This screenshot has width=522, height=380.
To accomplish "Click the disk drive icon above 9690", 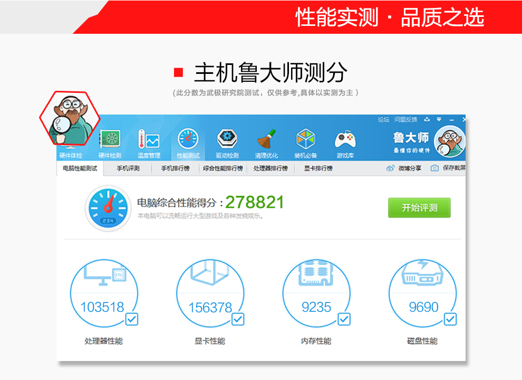I will coord(422,273).
